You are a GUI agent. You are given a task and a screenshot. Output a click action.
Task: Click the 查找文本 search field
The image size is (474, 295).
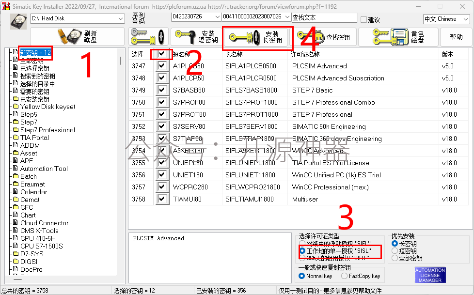pos(324,17)
